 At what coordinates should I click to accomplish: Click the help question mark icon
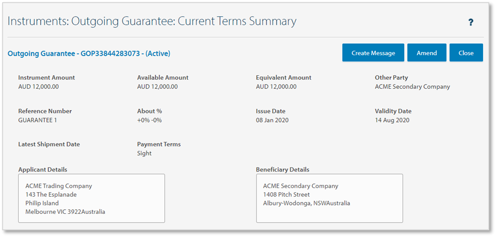470,22
